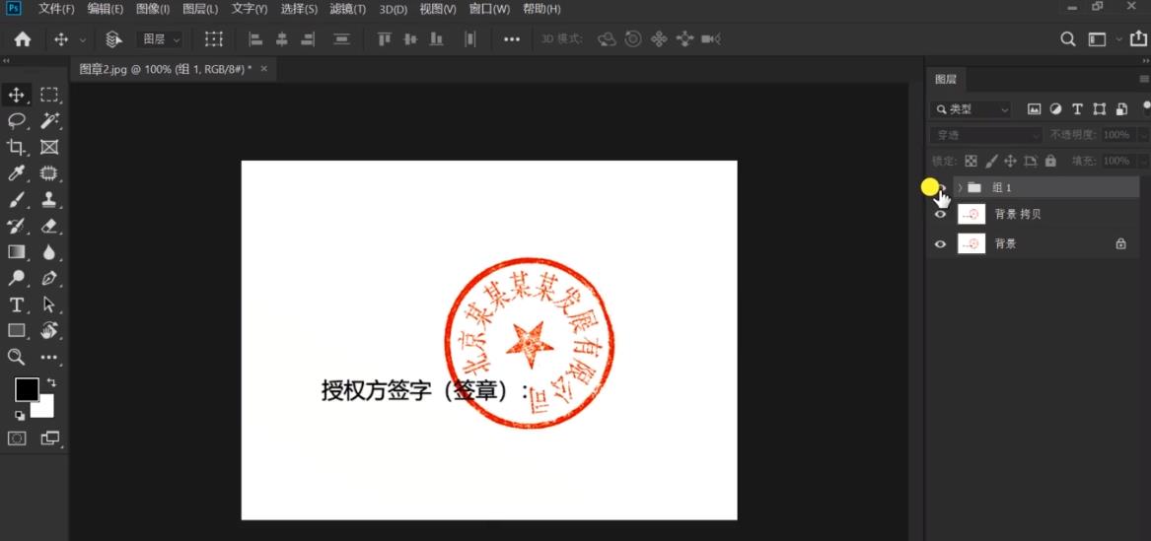Click align horizontal centers button
1151x541 pixels.
click(x=281, y=39)
